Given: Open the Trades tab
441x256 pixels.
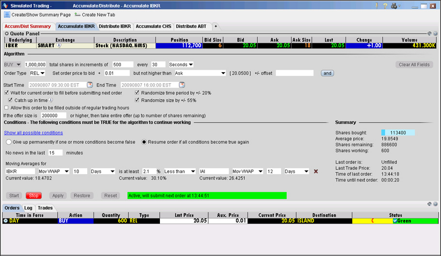Looking at the screenshot, I should 45,208.
